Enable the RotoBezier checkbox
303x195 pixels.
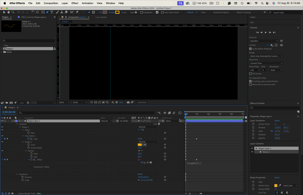tap(141, 12)
